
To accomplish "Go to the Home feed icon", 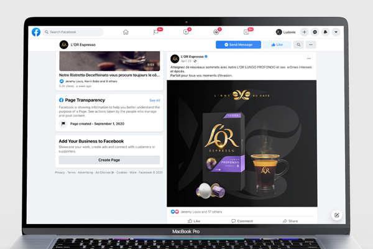I will 126,32.
